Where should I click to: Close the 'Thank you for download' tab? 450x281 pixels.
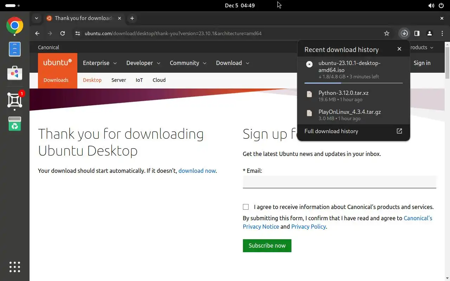[120, 18]
